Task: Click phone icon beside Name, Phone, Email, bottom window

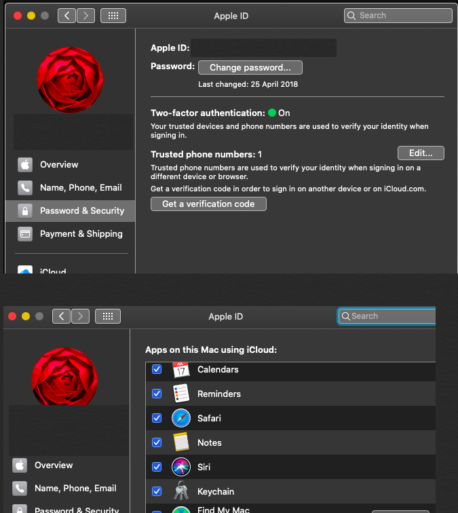Action: 20,488
